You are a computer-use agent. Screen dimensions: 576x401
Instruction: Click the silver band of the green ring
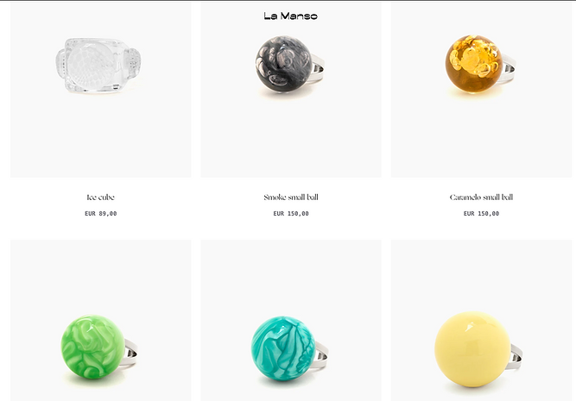click(x=130, y=353)
